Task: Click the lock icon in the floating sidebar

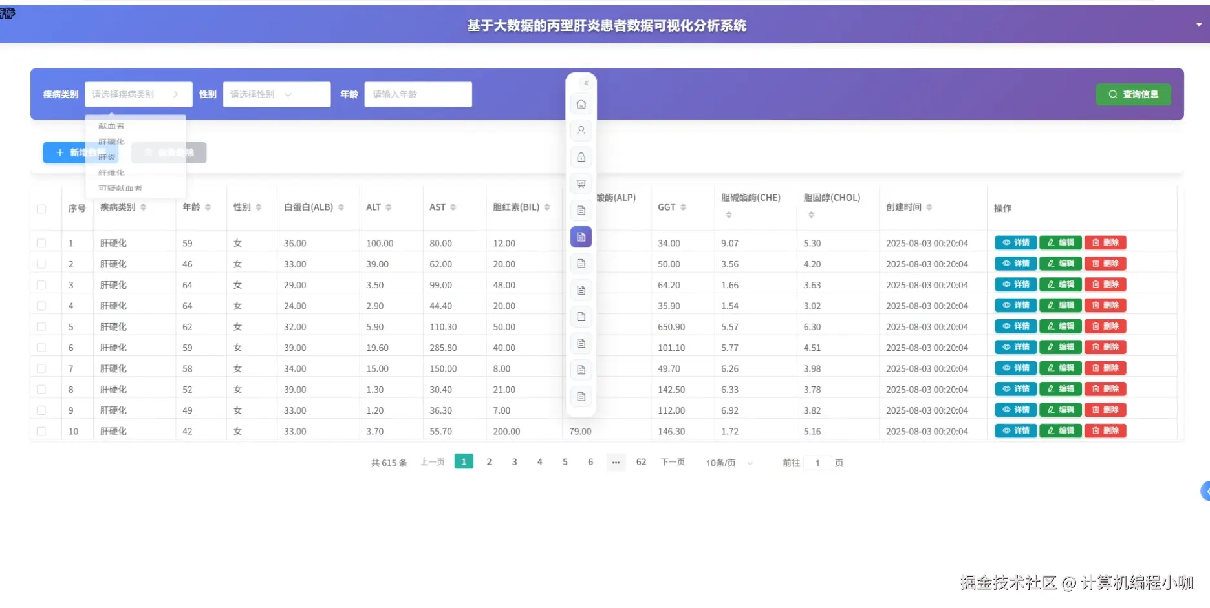Action: click(x=581, y=157)
